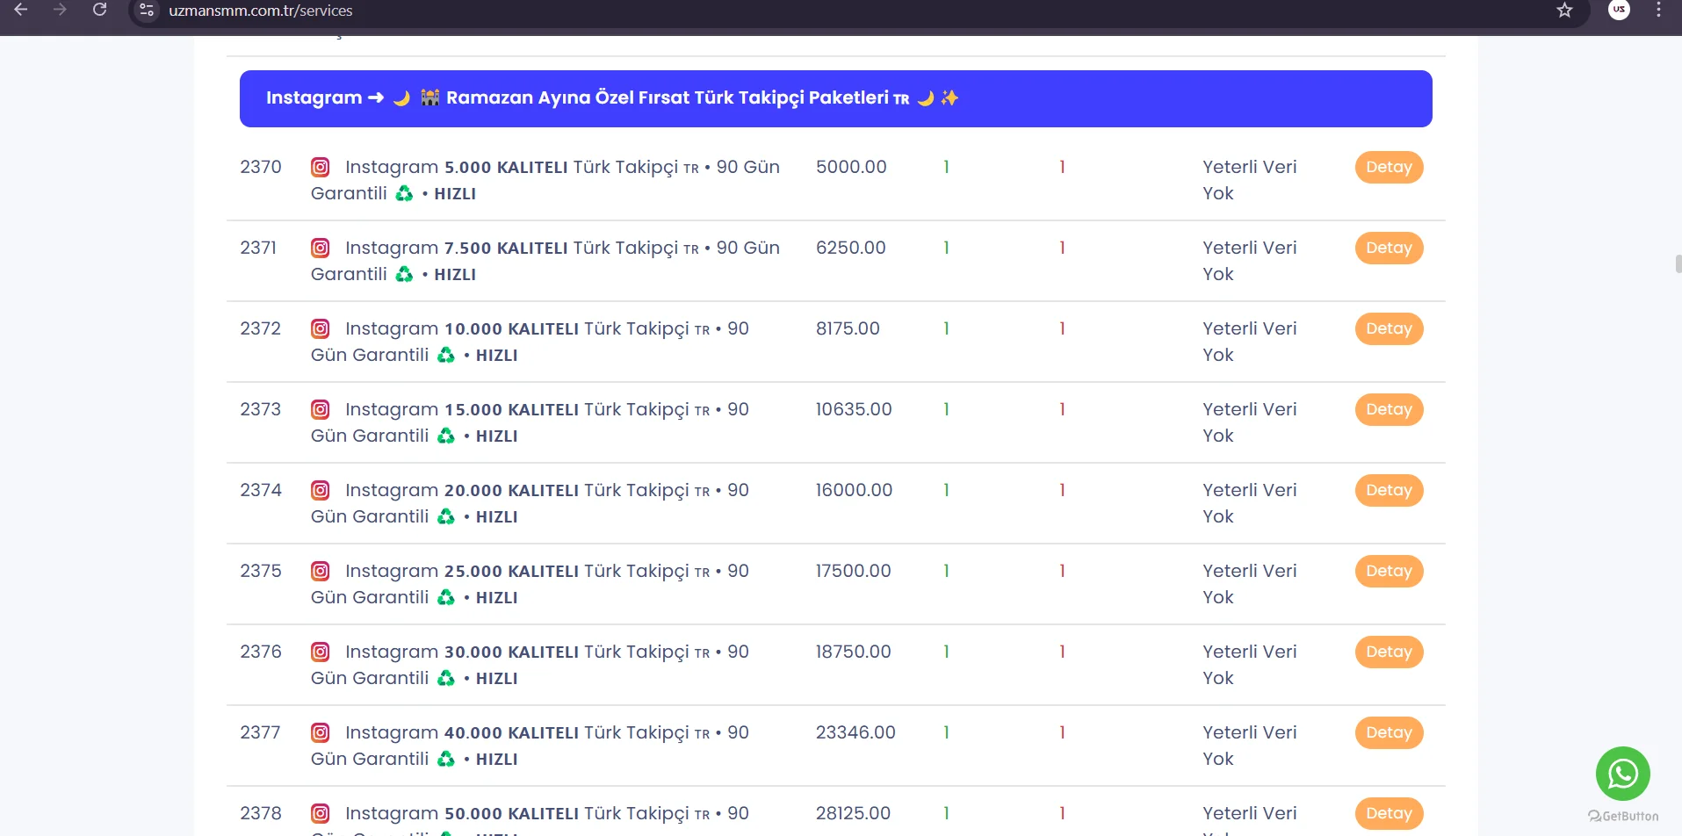The image size is (1682, 836).
Task: Show Detay for service 2374
Action: pyautogui.click(x=1388, y=490)
